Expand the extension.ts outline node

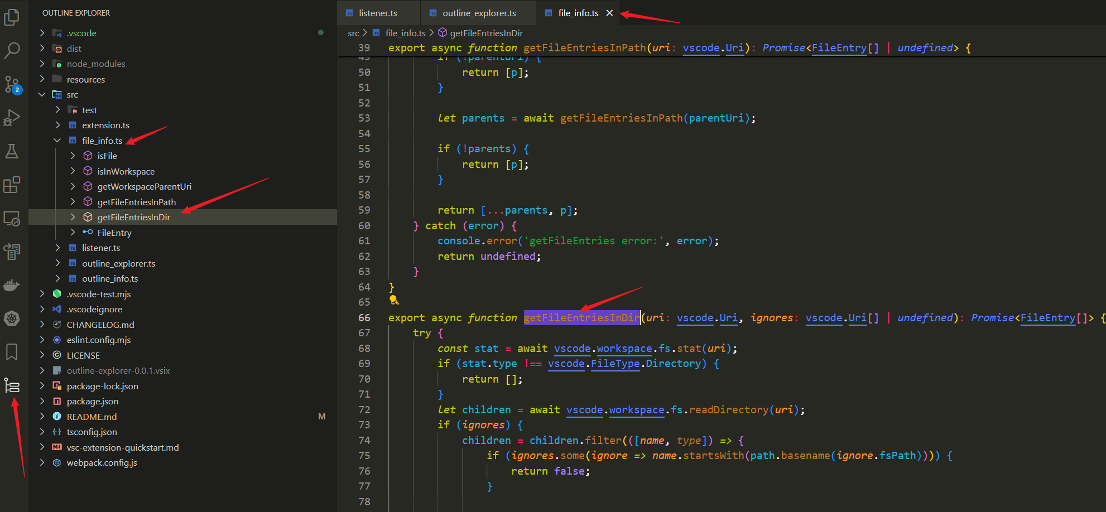(x=57, y=125)
